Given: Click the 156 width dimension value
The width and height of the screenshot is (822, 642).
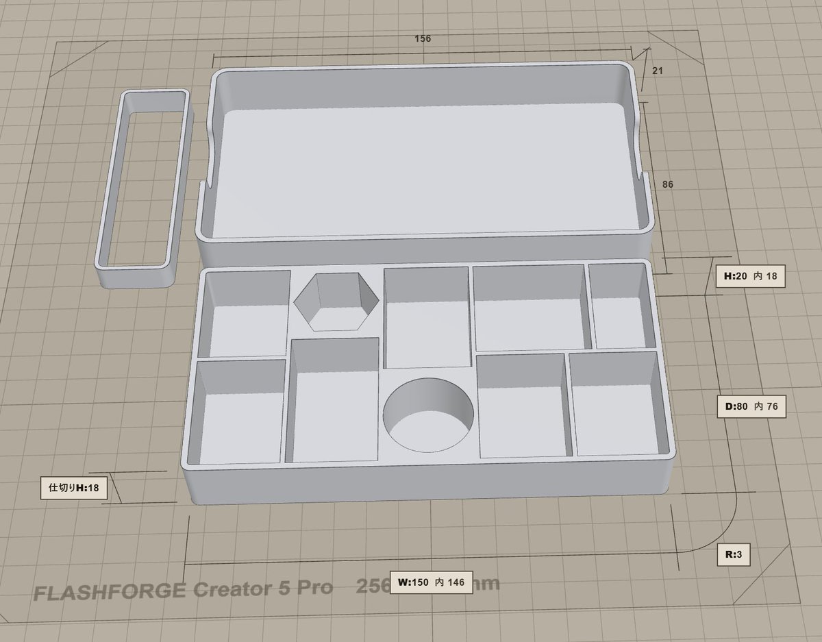Looking at the screenshot, I should [423, 39].
